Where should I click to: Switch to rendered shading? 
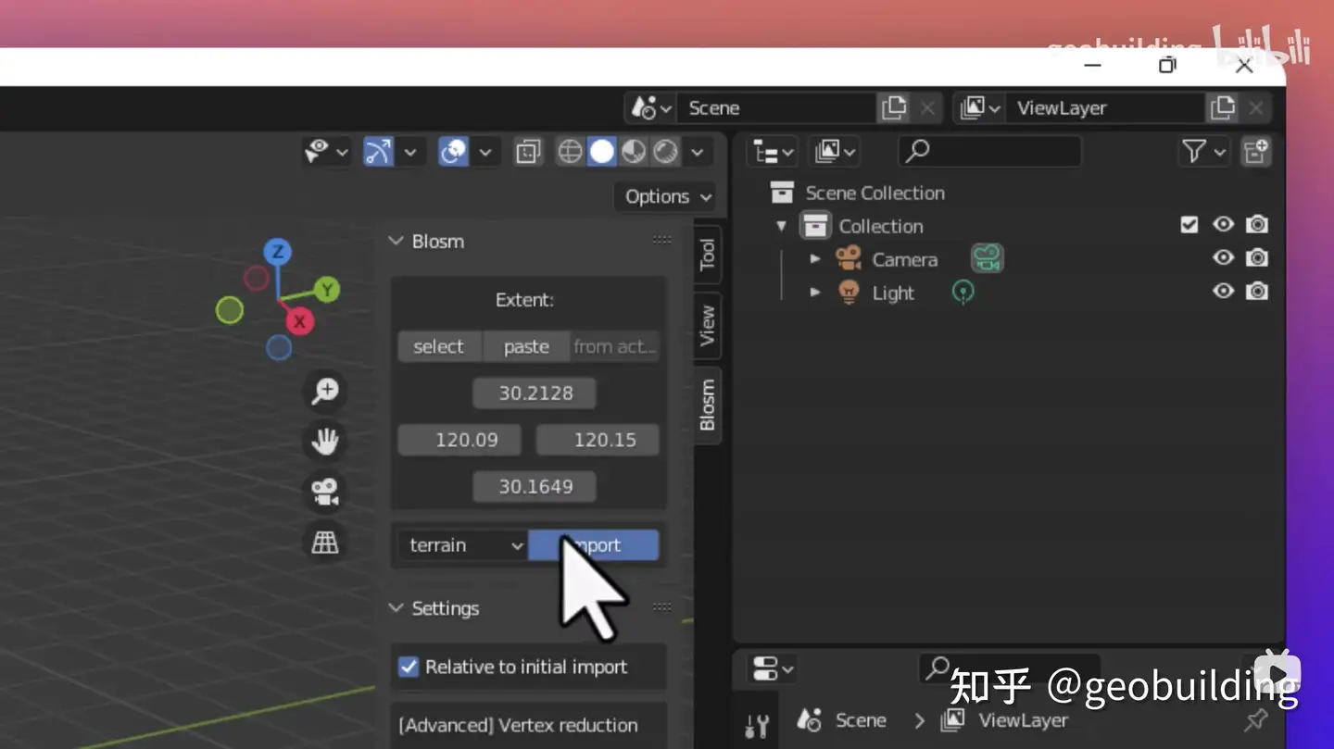(x=666, y=151)
